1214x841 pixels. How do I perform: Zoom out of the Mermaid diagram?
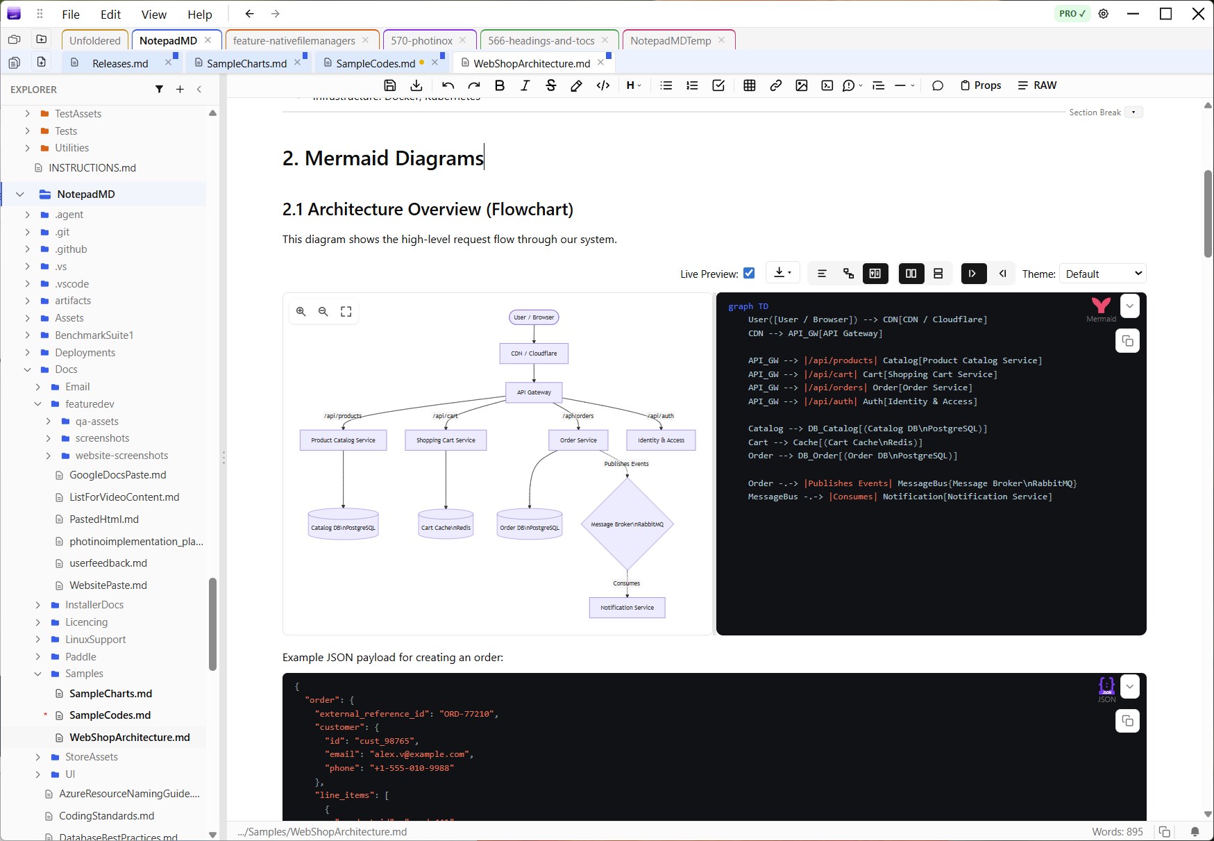pos(323,312)
